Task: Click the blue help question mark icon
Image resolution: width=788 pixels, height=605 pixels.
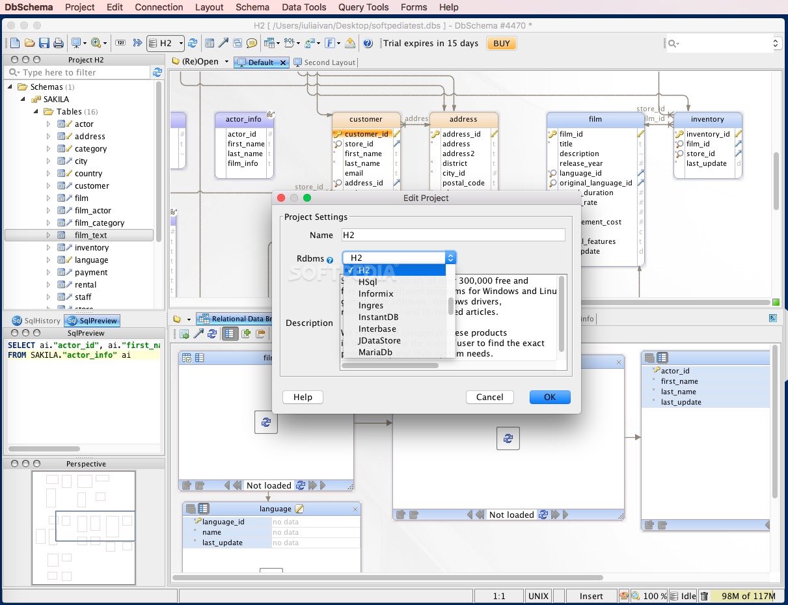Action: point(368,44)
